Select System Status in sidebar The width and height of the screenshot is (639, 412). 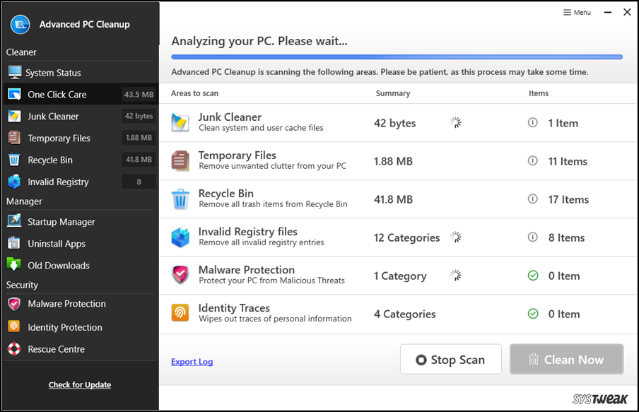[x=53, y=73]
